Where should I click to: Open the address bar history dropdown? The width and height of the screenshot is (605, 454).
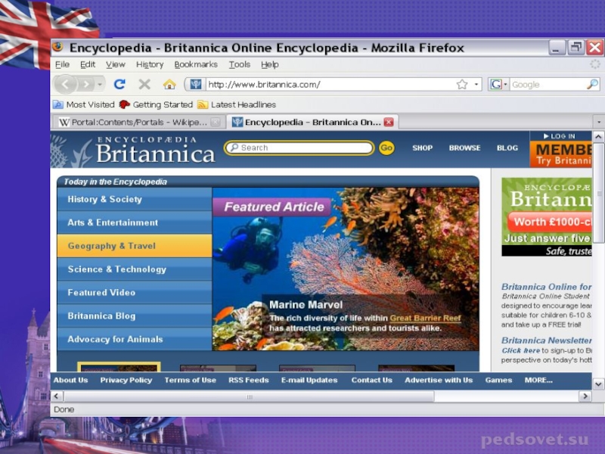click(x=476, y=84)
